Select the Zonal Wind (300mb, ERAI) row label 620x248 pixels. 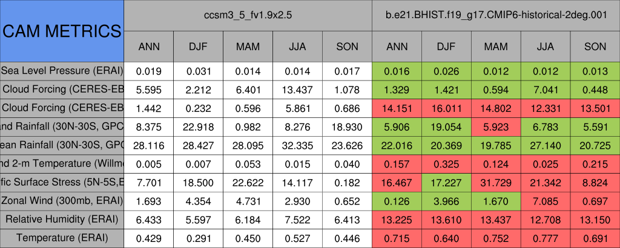62,201
